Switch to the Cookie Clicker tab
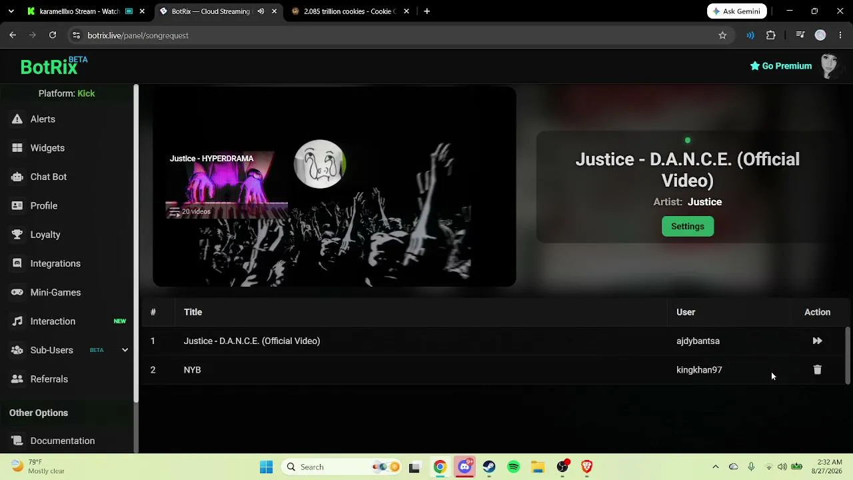The height and width of the screenshot is (480, 853). pyautogui.click(x=351, y=11)
